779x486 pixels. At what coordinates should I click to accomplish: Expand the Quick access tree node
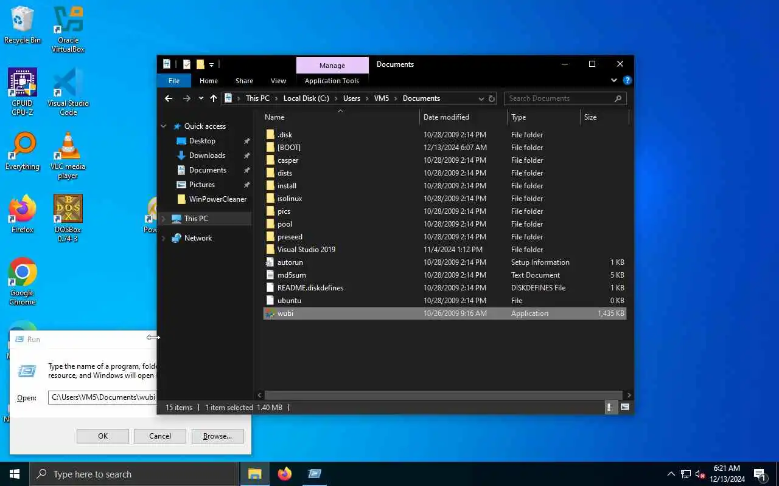(x=164, y=126)
